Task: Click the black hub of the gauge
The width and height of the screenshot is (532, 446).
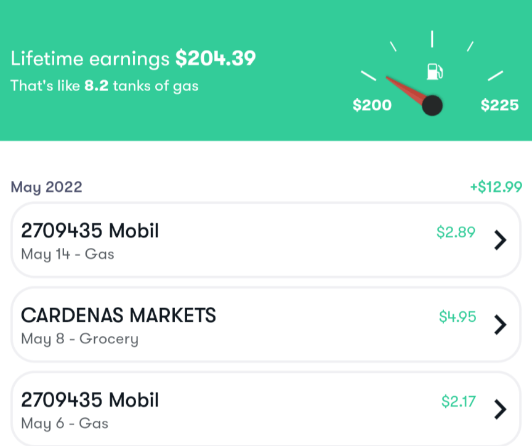Action: pos(432,105)
